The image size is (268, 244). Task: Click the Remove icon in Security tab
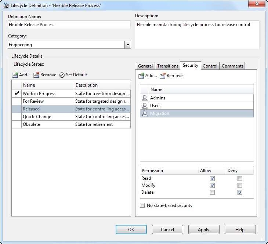point(163,76)
